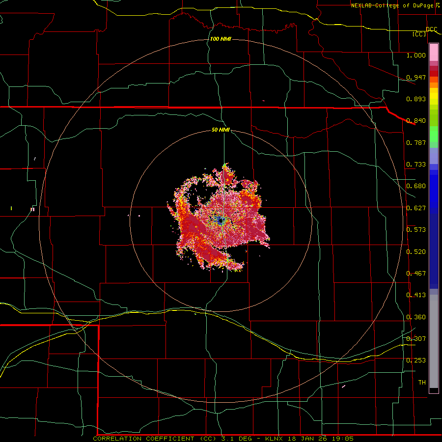Click the 50 NMI range ring label
Image resolution: width=442 pixels, height=442 pixels.
point(221,130)
